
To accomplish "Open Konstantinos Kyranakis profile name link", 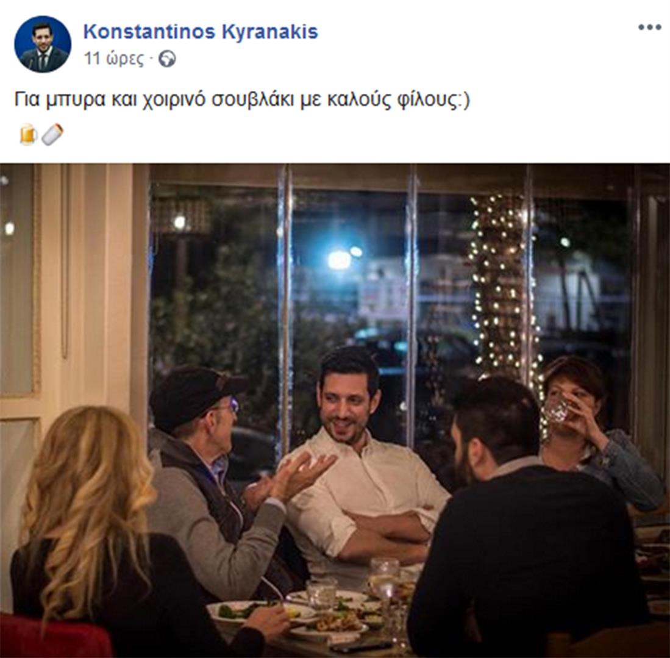I will click(x=201, y=32).
